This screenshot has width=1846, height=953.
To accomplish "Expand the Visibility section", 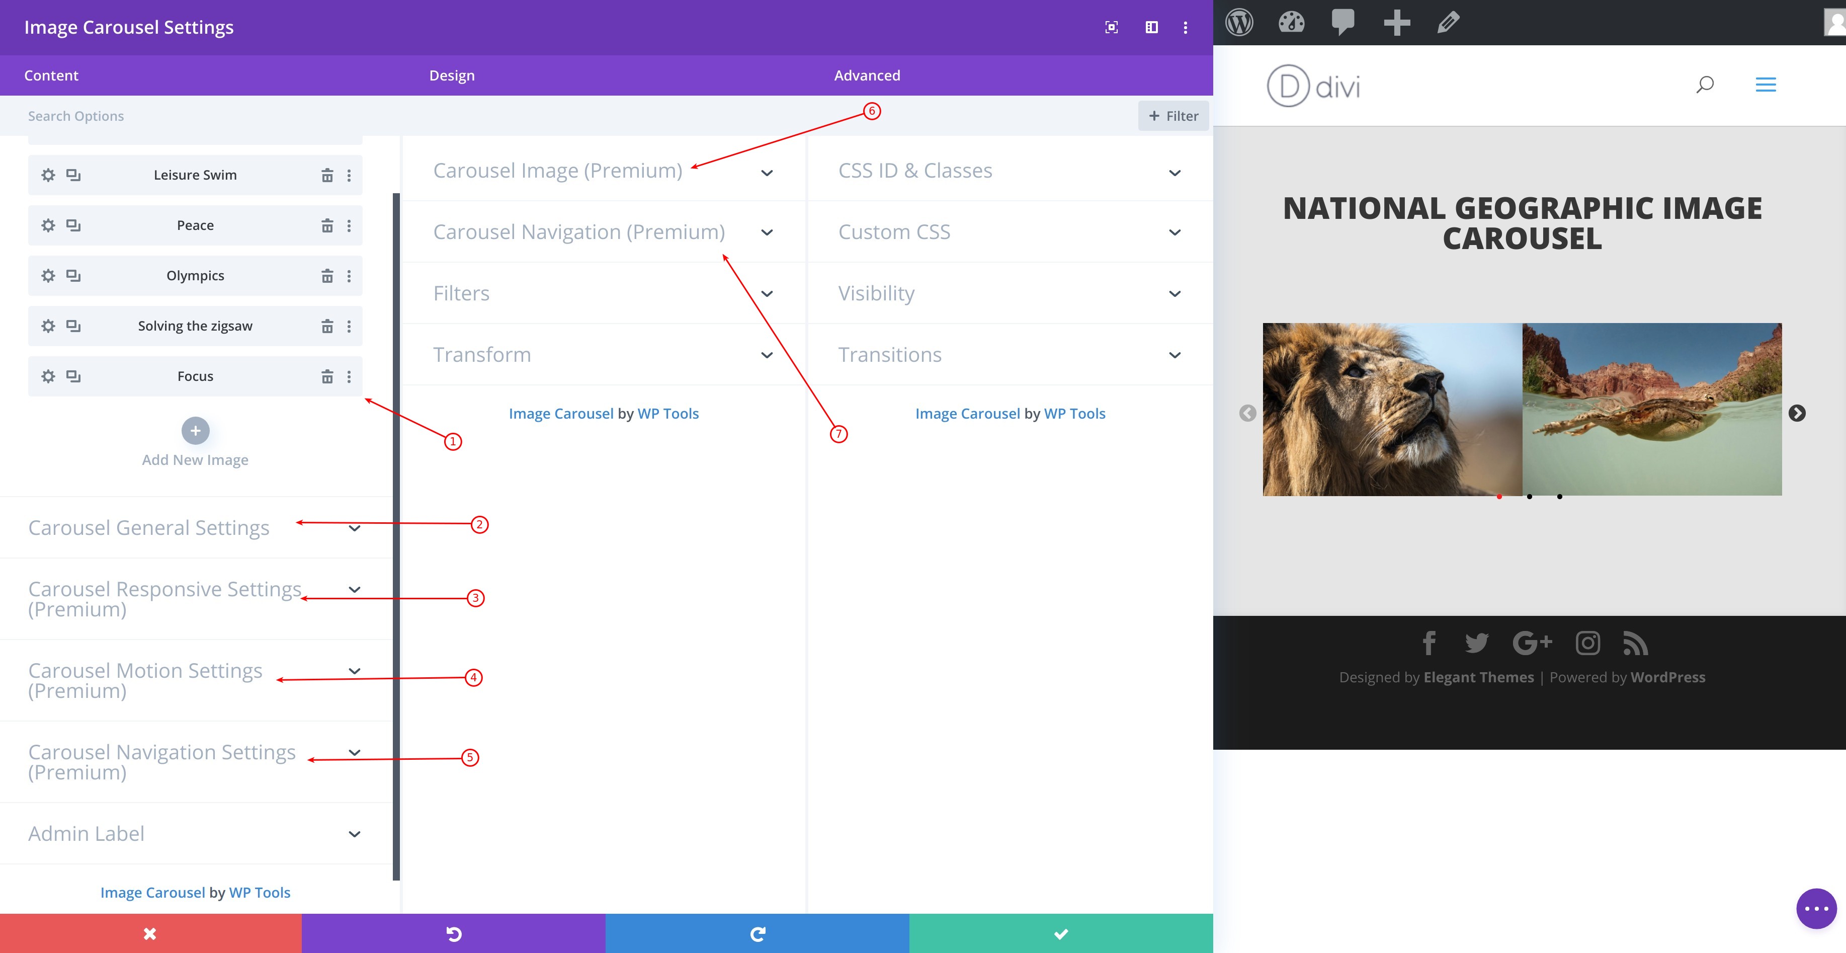I will 1010,293.
